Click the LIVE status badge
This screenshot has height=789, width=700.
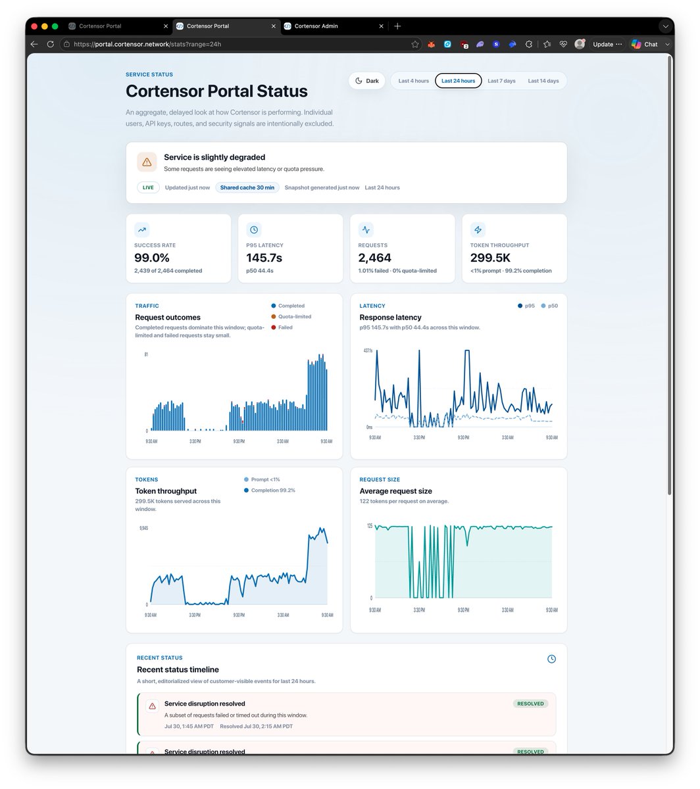[148, 187]
